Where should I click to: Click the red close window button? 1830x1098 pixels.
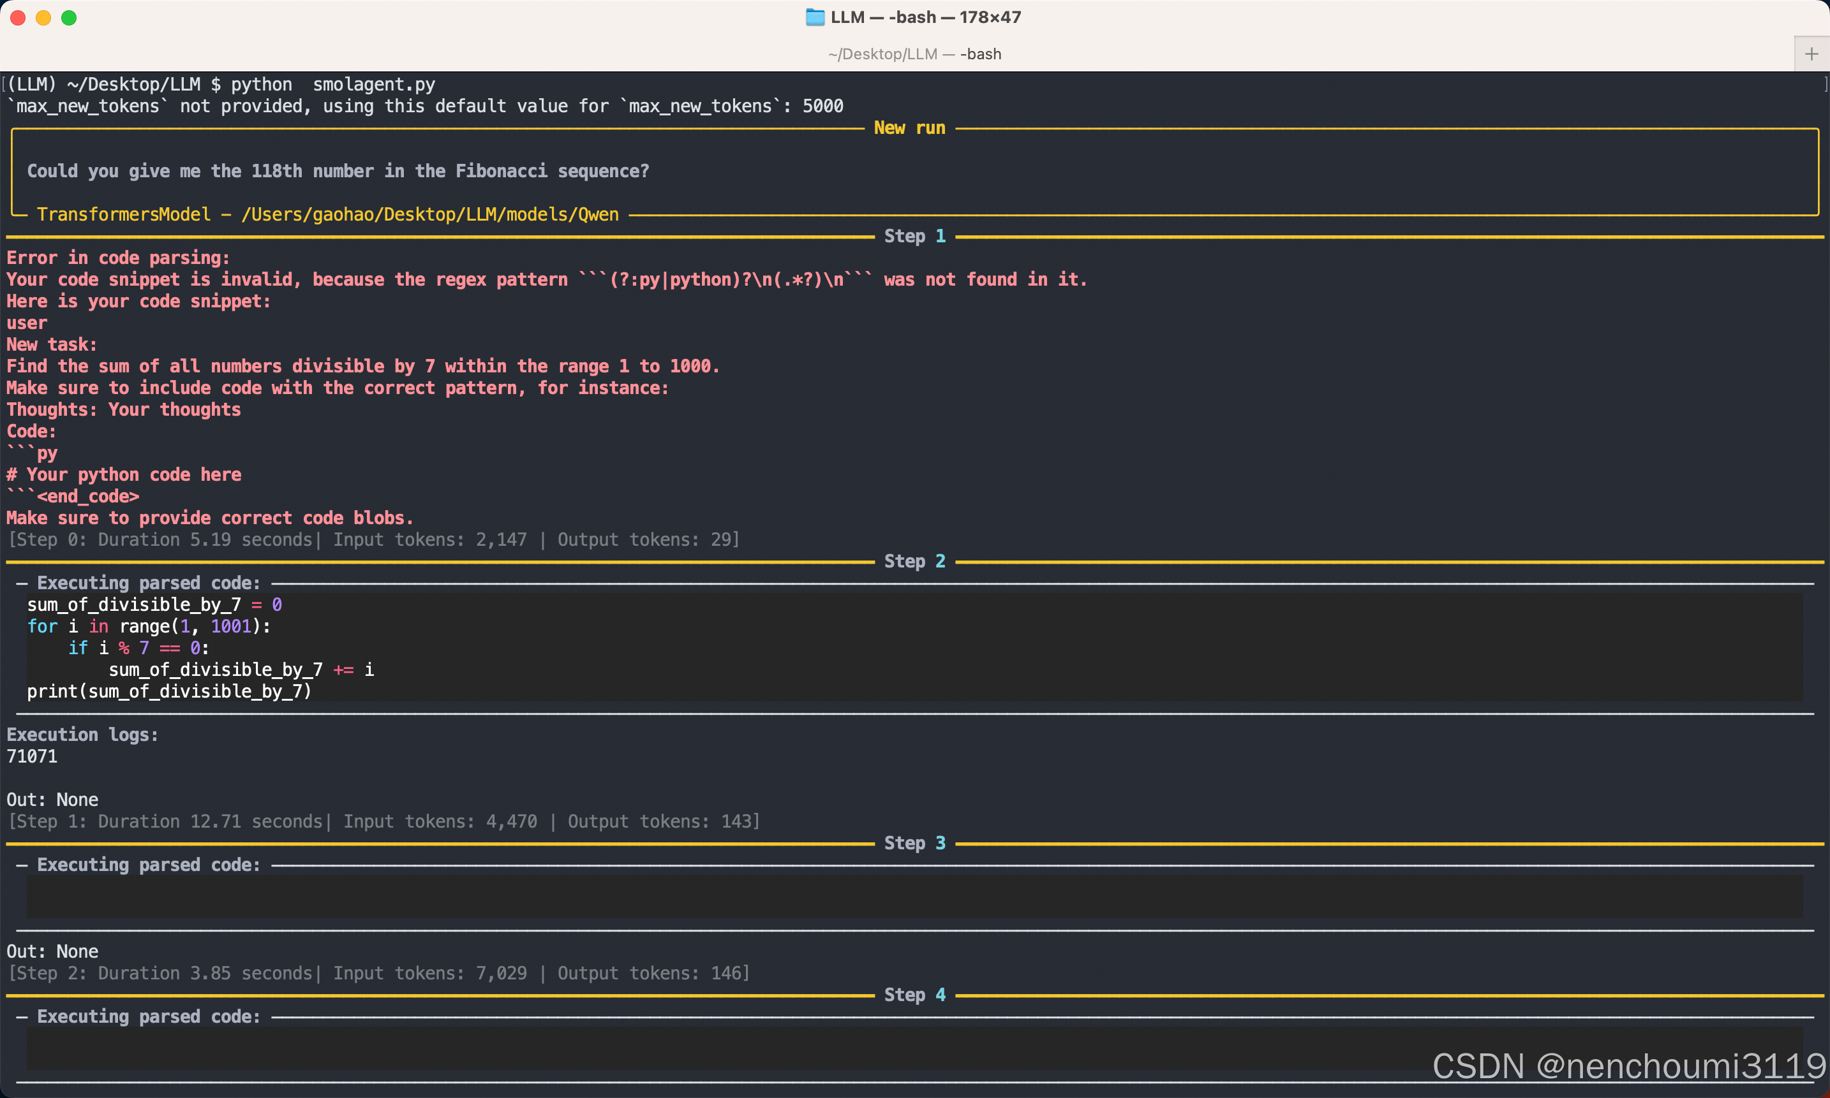[x=18, y=18]
